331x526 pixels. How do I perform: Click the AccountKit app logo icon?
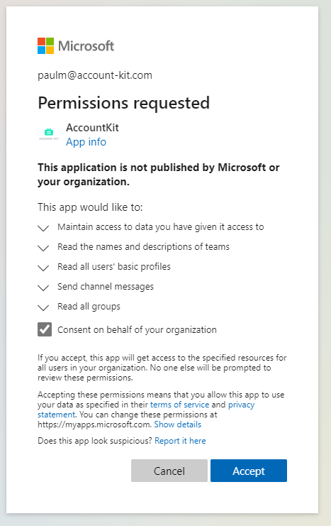[x=49, y=133]
